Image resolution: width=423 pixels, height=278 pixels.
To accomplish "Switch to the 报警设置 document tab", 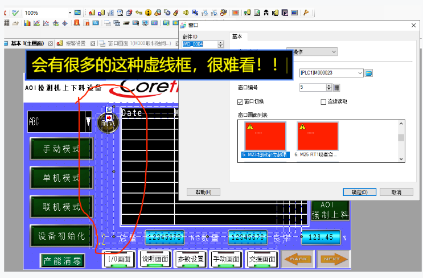I will point(75,43).
